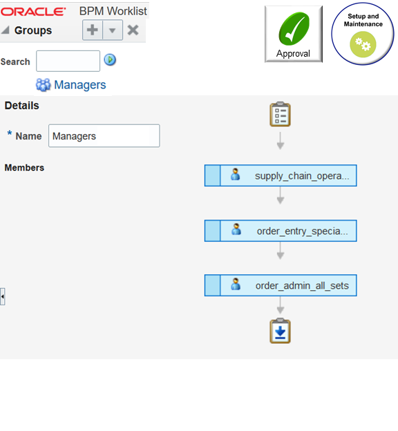This screenshot has height=431, width=398.
Task: Click the Details heading
Action: click(x=21, y=106)
